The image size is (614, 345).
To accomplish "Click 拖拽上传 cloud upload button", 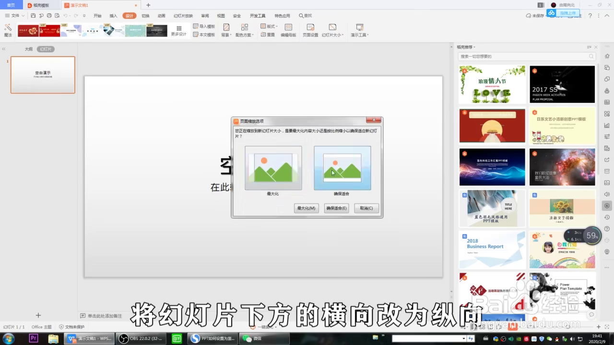I will [564, 13].
